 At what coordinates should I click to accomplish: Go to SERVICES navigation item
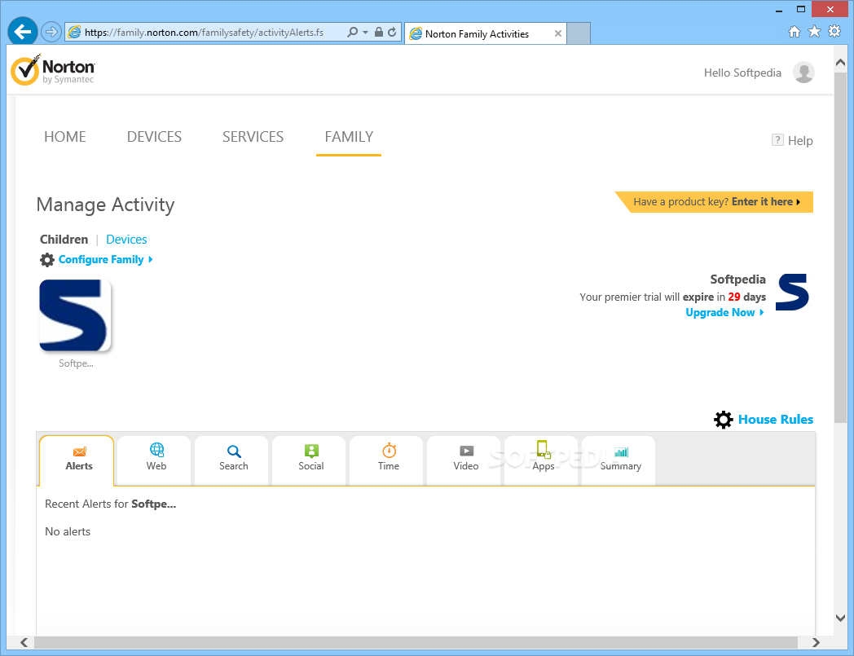coord(253,137)
